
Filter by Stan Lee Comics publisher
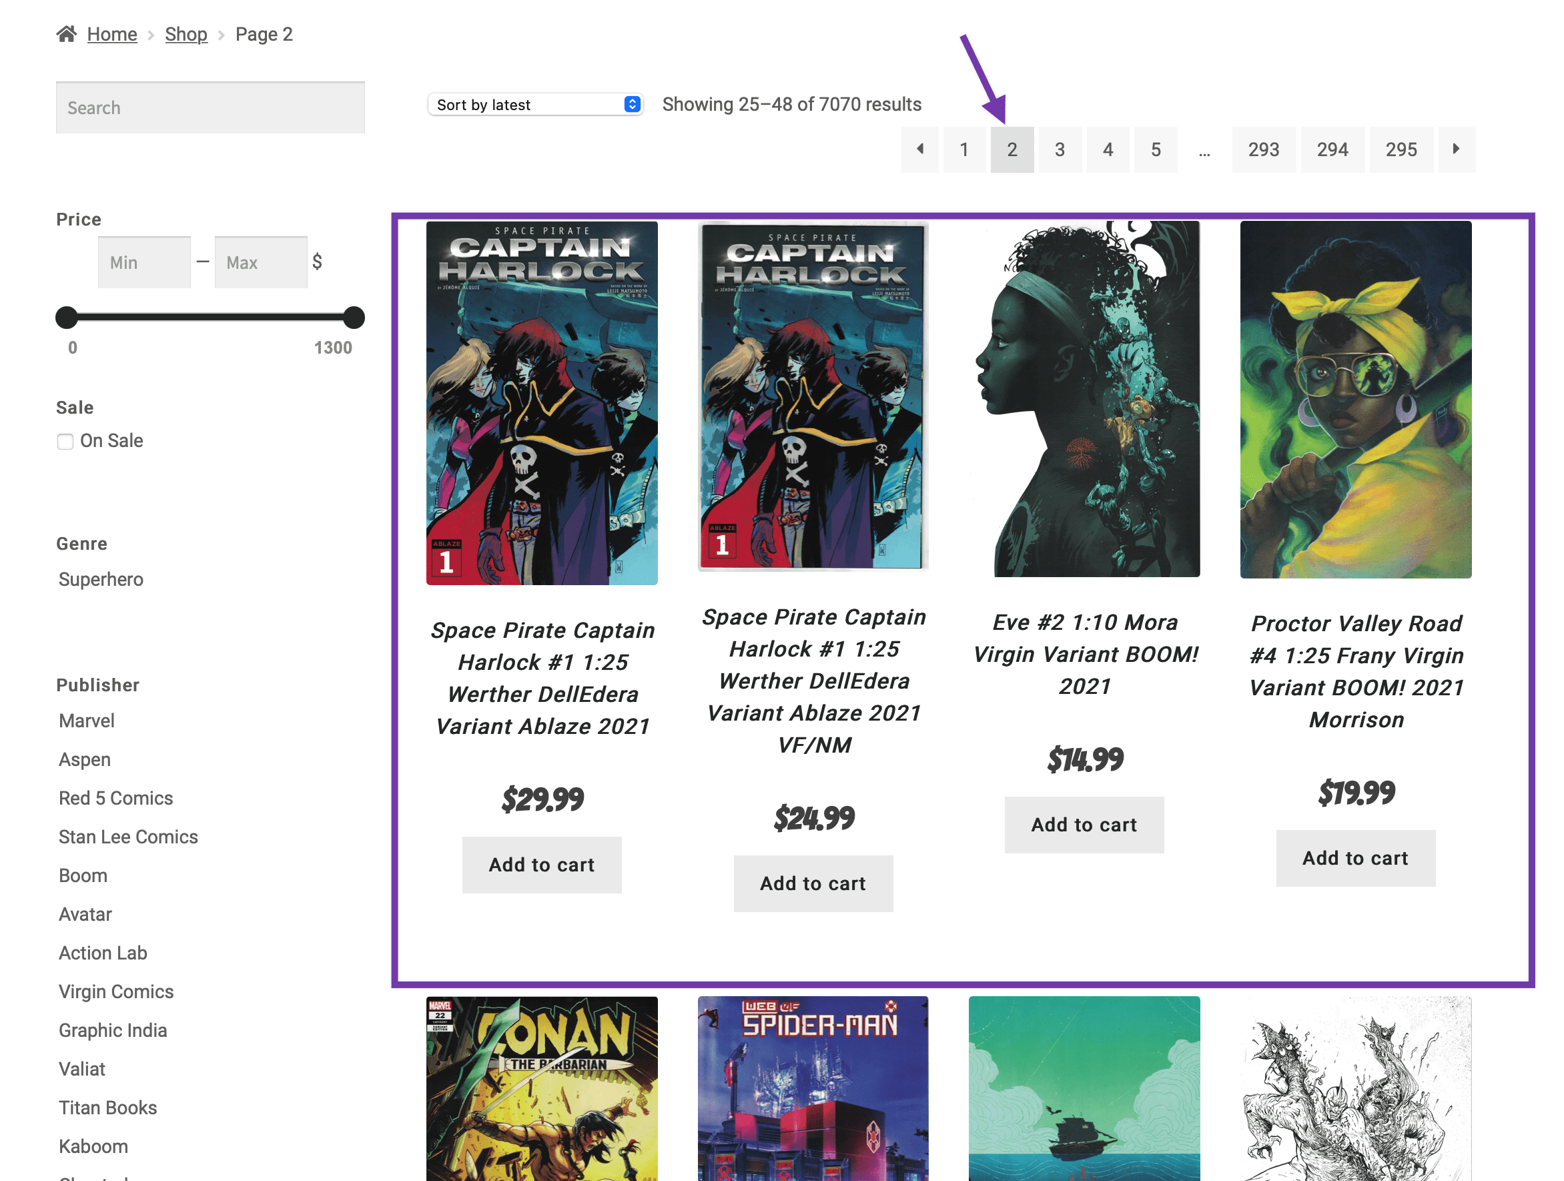pos(128,837)
